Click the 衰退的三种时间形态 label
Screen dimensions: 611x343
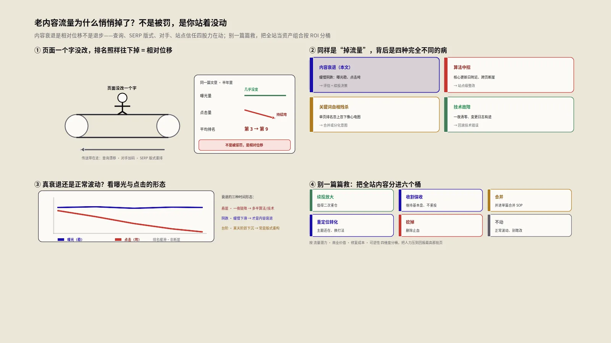click(x=238, y=197)
